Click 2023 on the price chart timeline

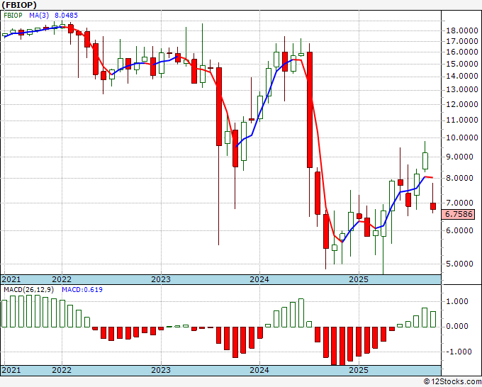(161, 279)
